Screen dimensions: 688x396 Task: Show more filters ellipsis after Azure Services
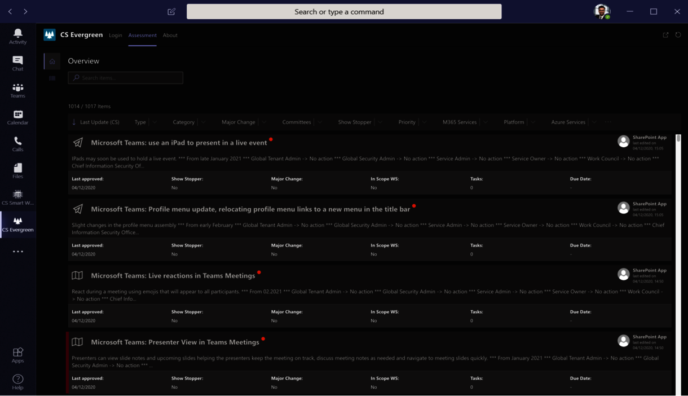(608, 122)
